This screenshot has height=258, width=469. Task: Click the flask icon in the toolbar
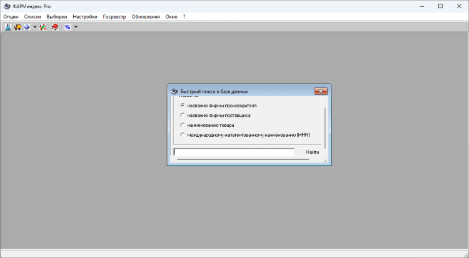[8, 27]
